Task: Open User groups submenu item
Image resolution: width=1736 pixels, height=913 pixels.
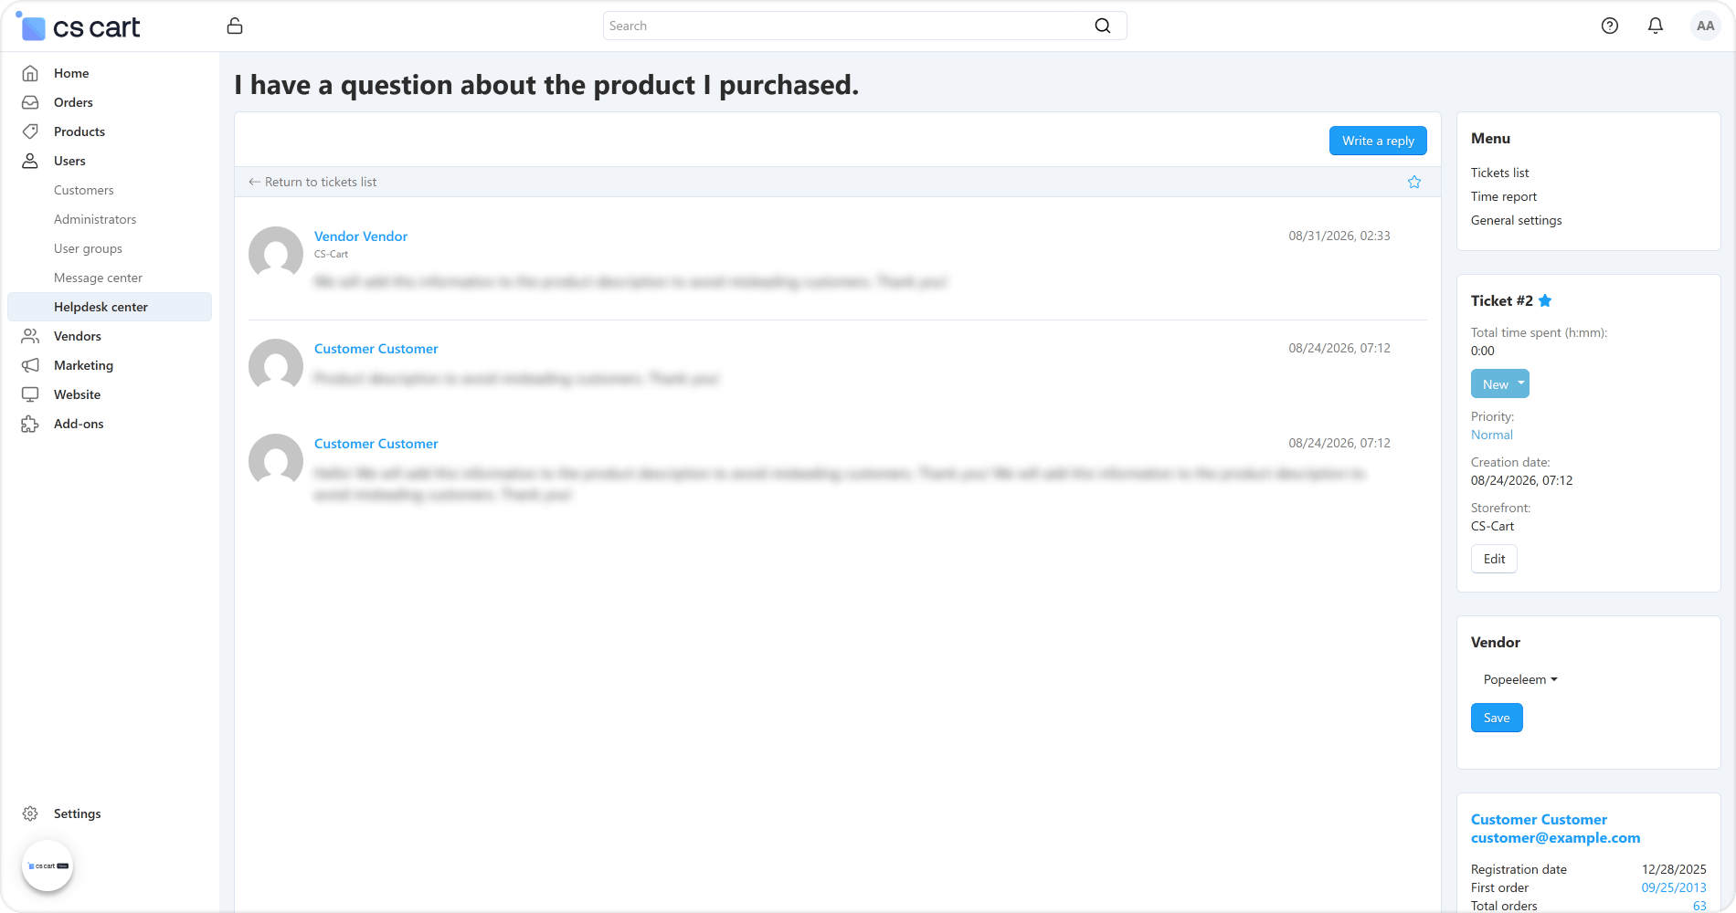Action: point(88,248)
